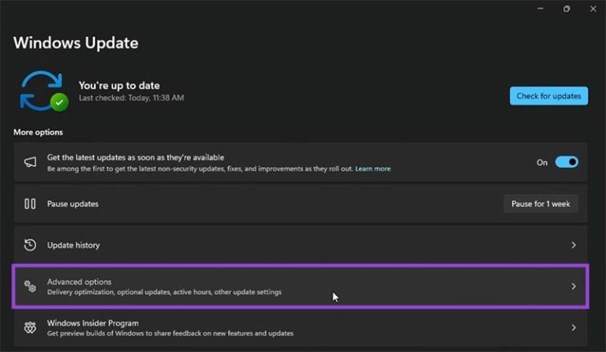Click the Pause for 1 week button

click(541, 204)
